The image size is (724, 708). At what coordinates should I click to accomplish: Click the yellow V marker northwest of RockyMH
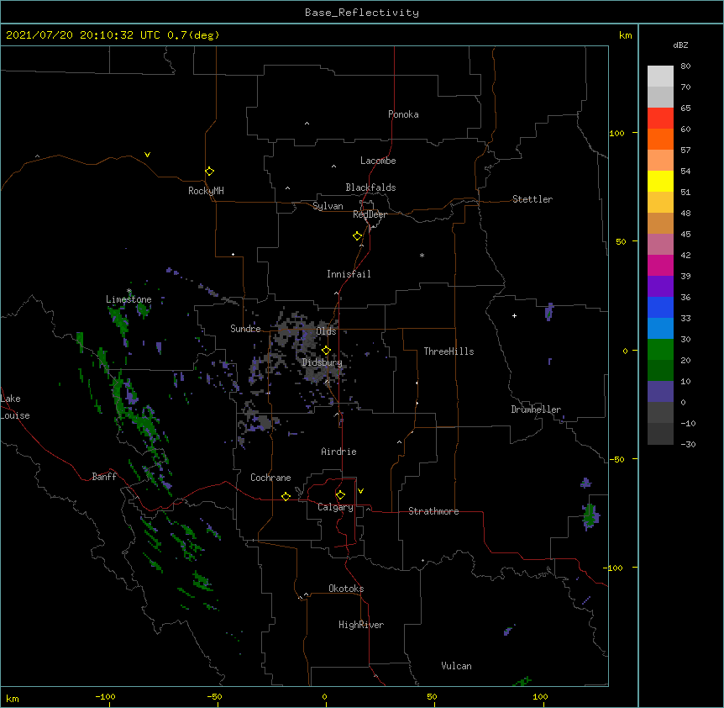[147, 155]
